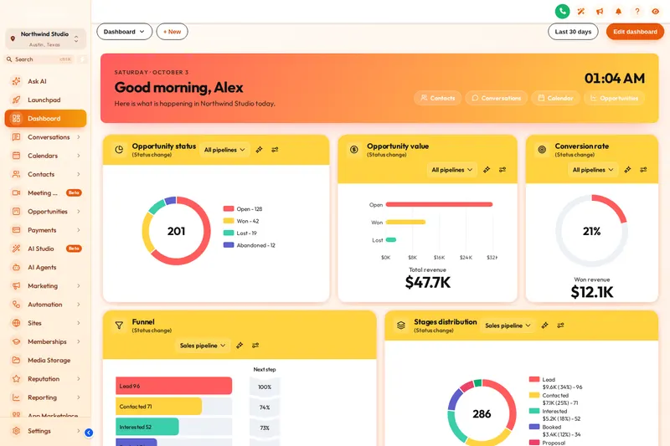Expand the Calendars submenu chevron

79,156
